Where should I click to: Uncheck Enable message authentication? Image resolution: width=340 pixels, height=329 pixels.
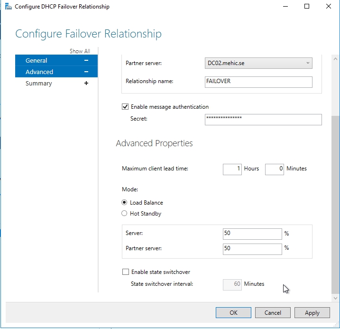pyautogui.click(x=125, y=107)
